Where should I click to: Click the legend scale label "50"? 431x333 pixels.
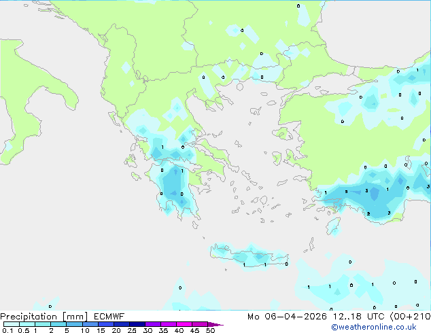pyautogui.click(x=211, y=330)
